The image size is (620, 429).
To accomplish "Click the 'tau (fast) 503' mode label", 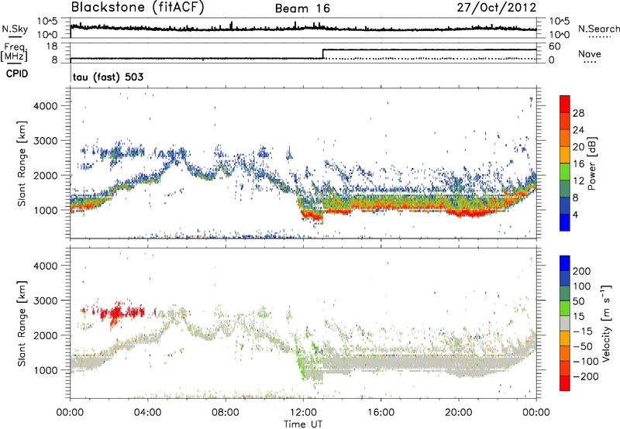I will pyautogui.click(x=108, y=77).
